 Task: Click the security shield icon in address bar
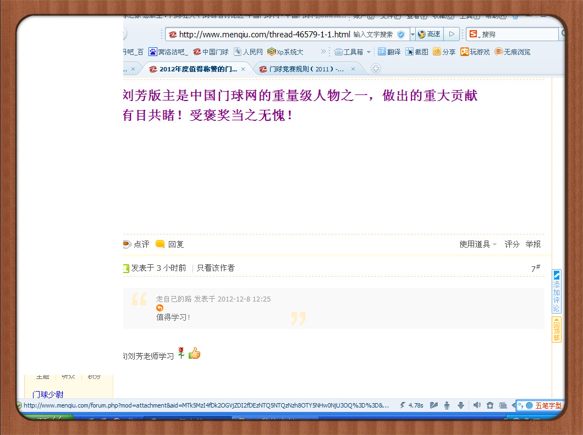click(401, 34)
